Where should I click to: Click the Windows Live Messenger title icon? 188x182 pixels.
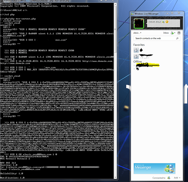132,14
